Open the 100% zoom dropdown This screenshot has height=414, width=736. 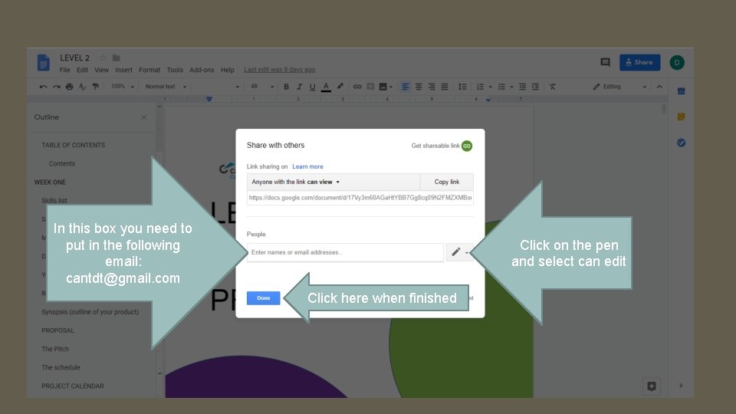[123, 87]
